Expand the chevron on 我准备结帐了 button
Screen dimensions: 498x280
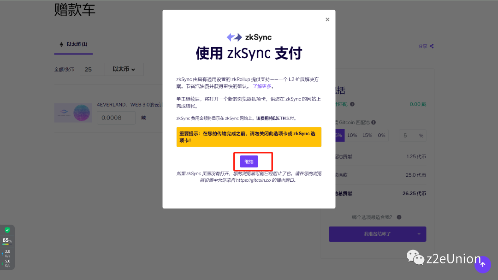pos(420,234)
